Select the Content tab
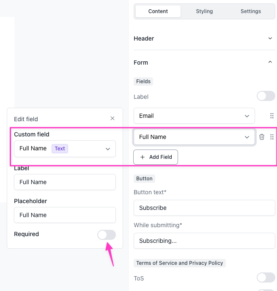 coord(158,11)
